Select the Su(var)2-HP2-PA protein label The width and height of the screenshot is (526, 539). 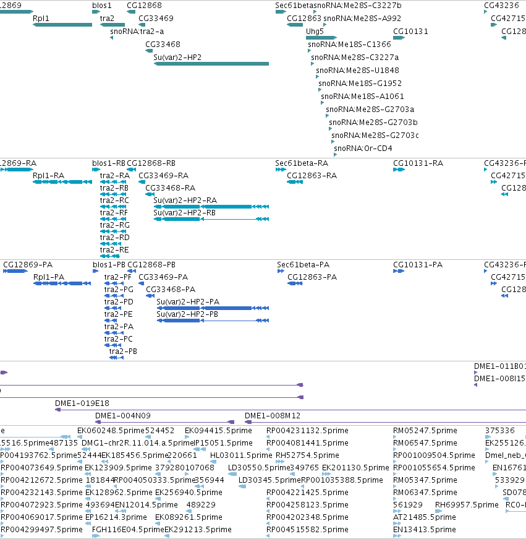point(188,302)
